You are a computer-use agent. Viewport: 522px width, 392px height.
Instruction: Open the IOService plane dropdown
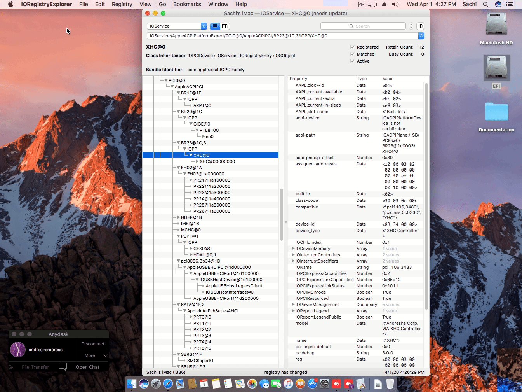tap(177, 26)
